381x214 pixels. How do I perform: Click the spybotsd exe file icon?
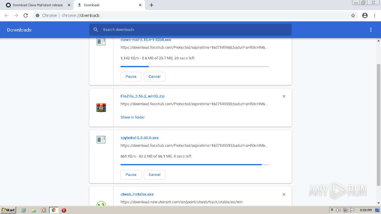(x=101, y=139)
